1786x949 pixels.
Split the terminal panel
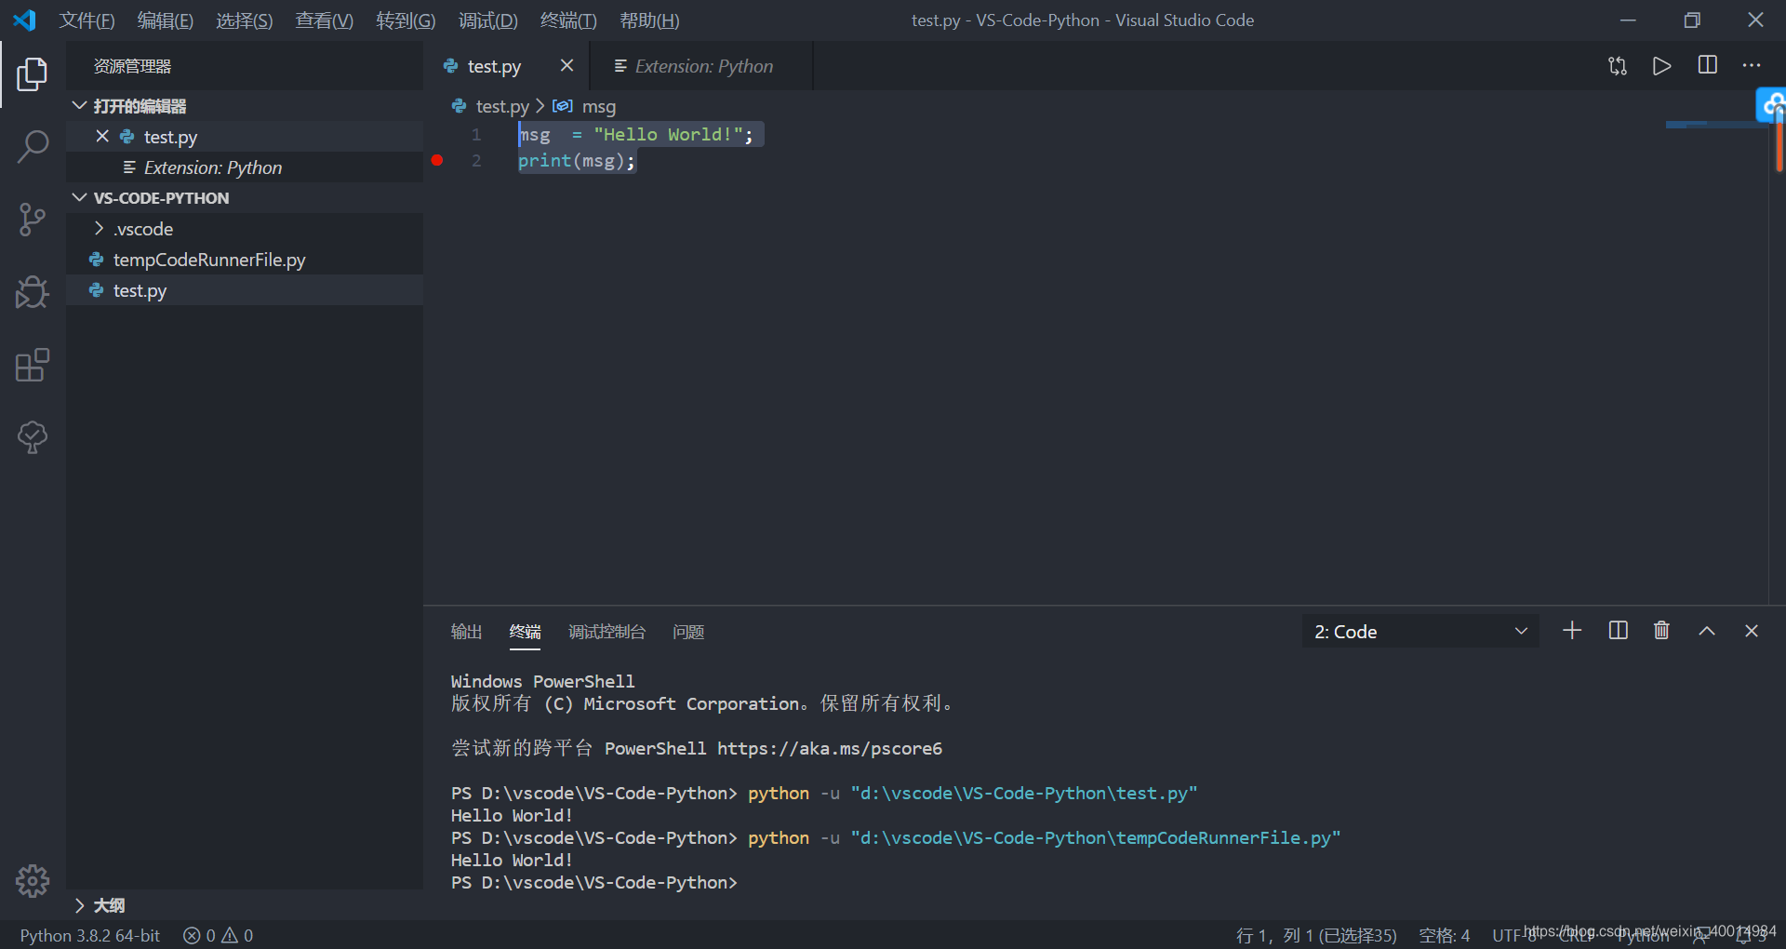coord(1619,631)
